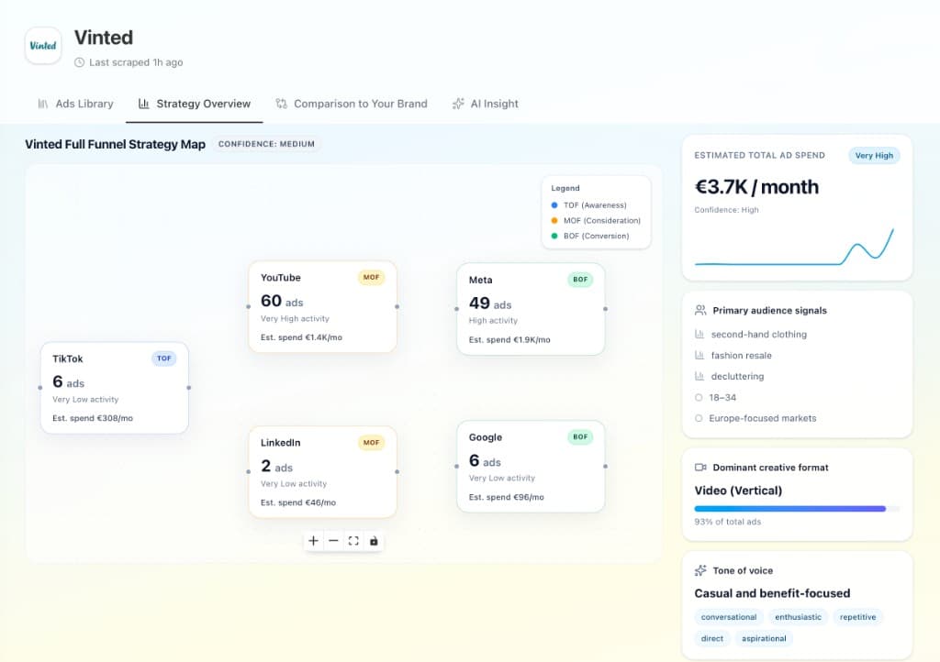Click the Tone of voice sparkle icon
Image resolution: width=940 pixels, height=662 pixels.
click(x=700, y=570)
